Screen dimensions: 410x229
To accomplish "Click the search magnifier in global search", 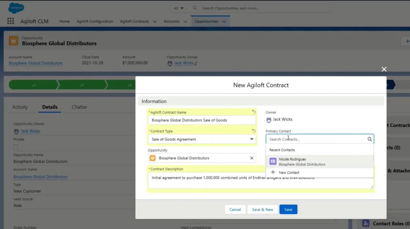I will [195, 8].
